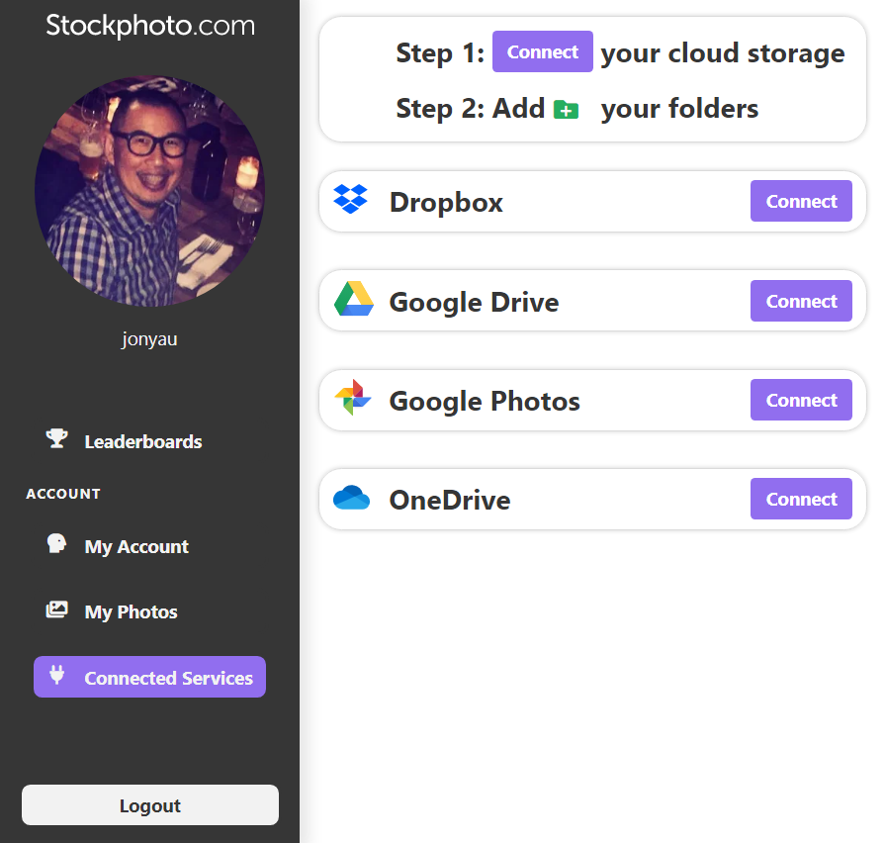886x843 pixels.
Task: Click the Google Drive service name
Action: pyautogui.click(x=474, y=302)
